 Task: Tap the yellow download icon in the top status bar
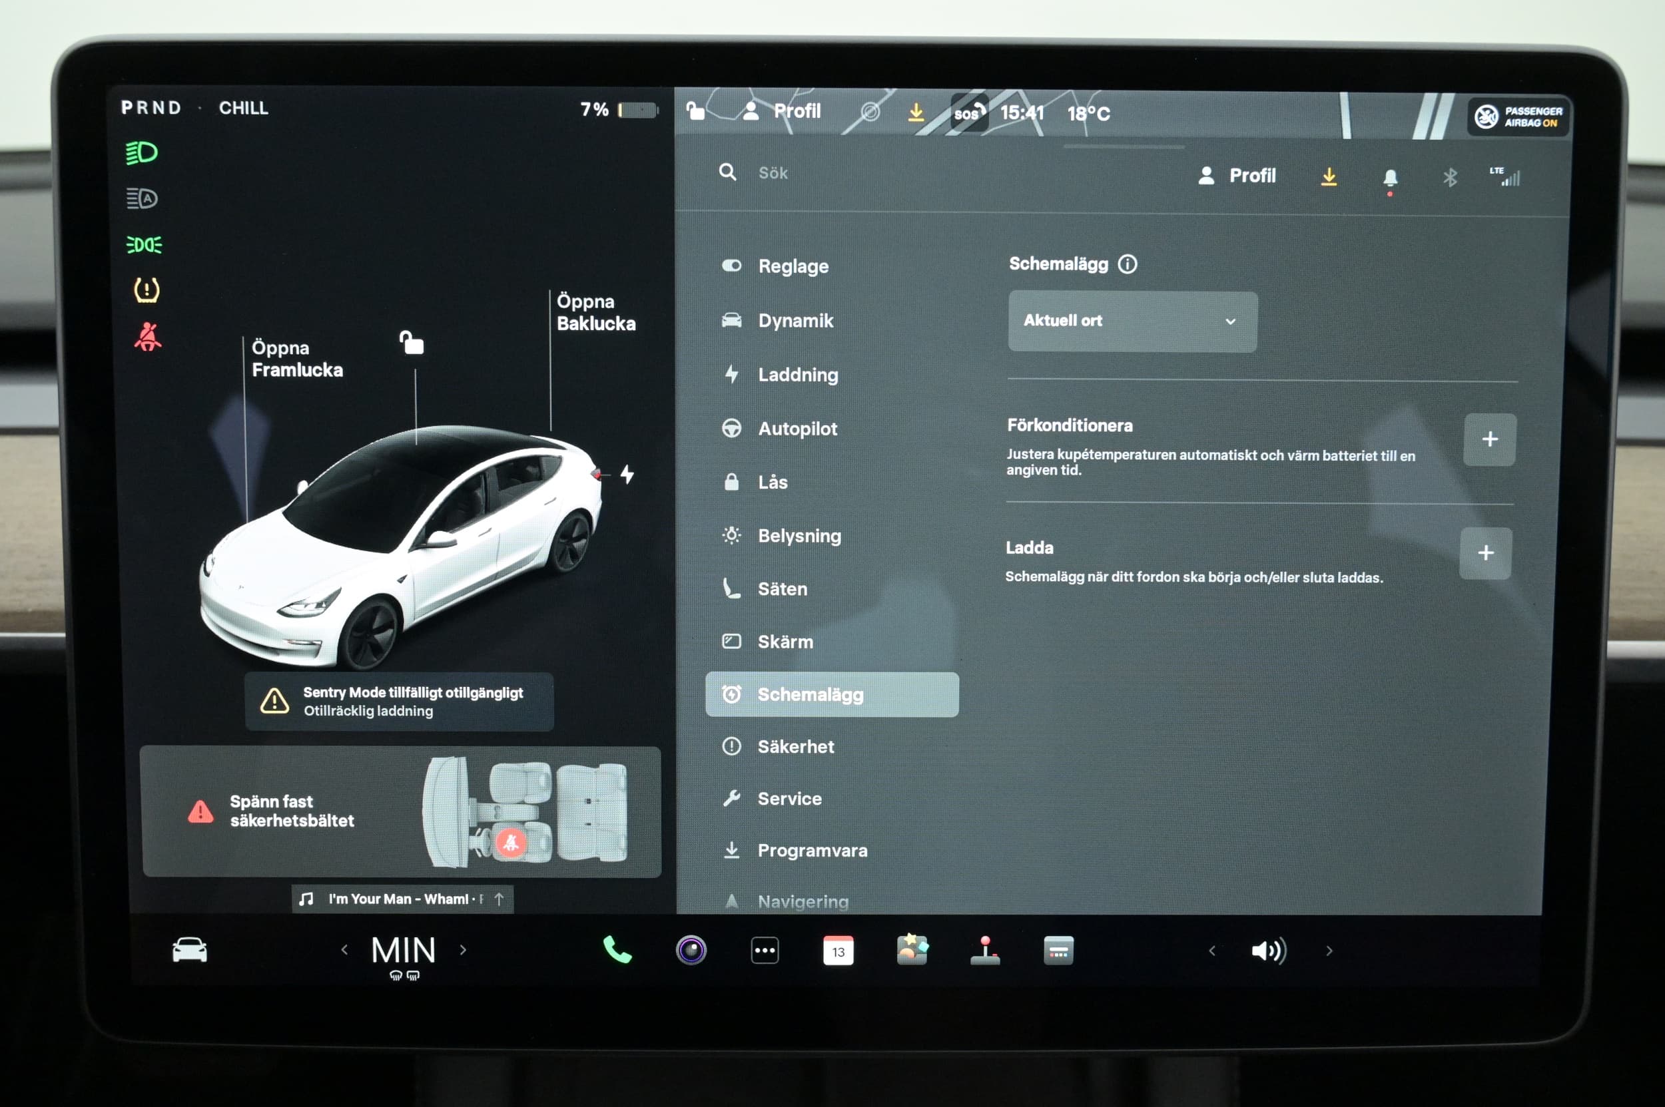(x=916, y=112)
